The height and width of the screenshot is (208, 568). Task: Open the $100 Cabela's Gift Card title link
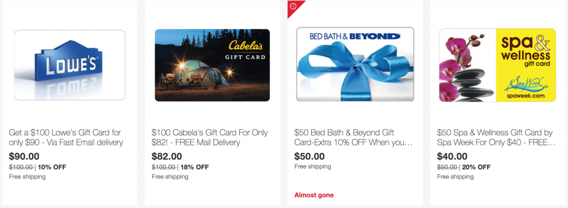tap(210, 138)
